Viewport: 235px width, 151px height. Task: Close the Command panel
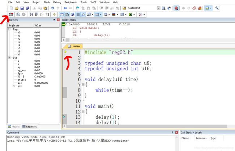pyautogui.click(x=176, y=133)
